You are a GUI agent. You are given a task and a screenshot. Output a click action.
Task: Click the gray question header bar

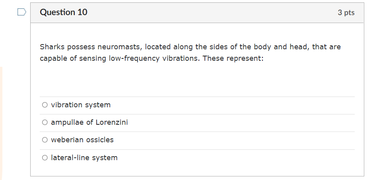(x=199, y=13)
